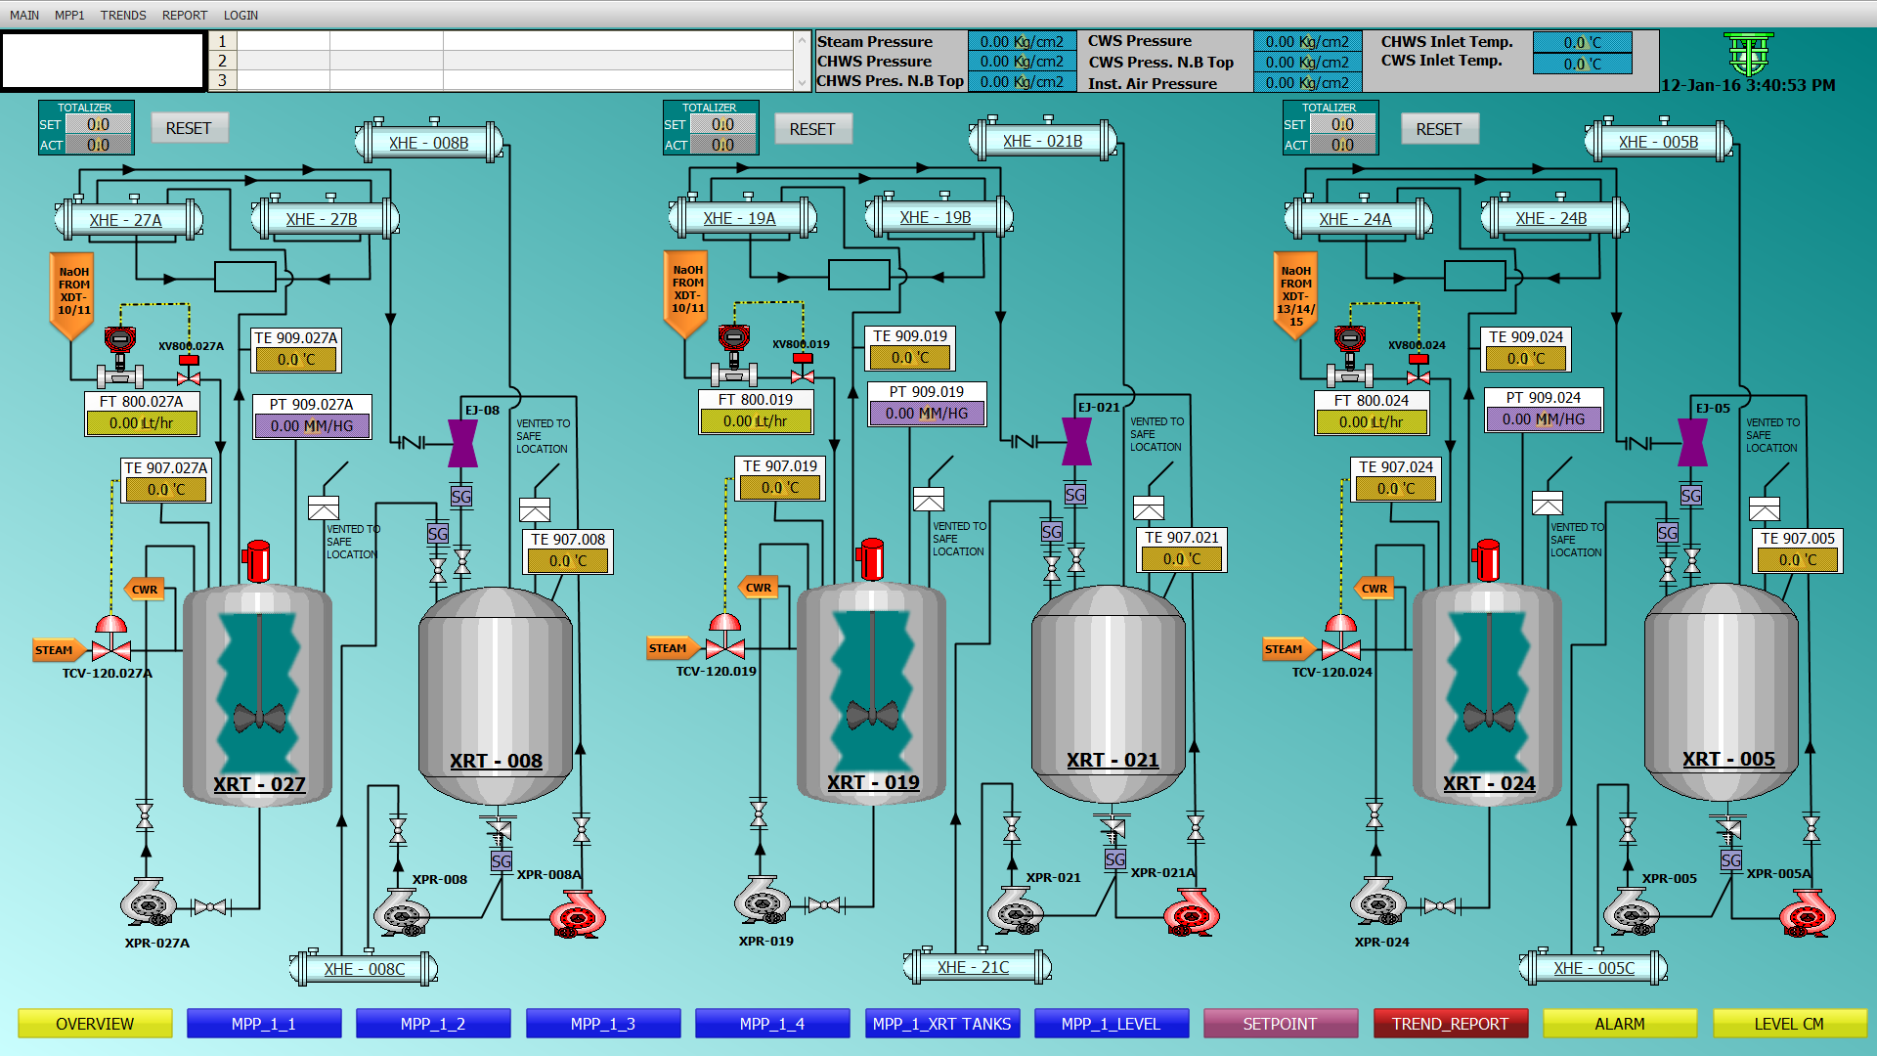This screenshot has height=1056, width=1877.
Task: Open the TRENDS menu
Action: click(x=123, y=15)
